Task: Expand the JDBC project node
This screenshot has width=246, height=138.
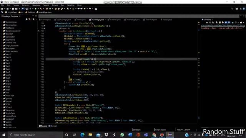Action: coord(2,104)
